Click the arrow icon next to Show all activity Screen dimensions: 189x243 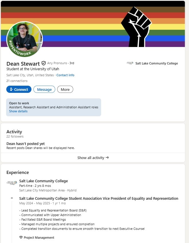coord(108,158)
